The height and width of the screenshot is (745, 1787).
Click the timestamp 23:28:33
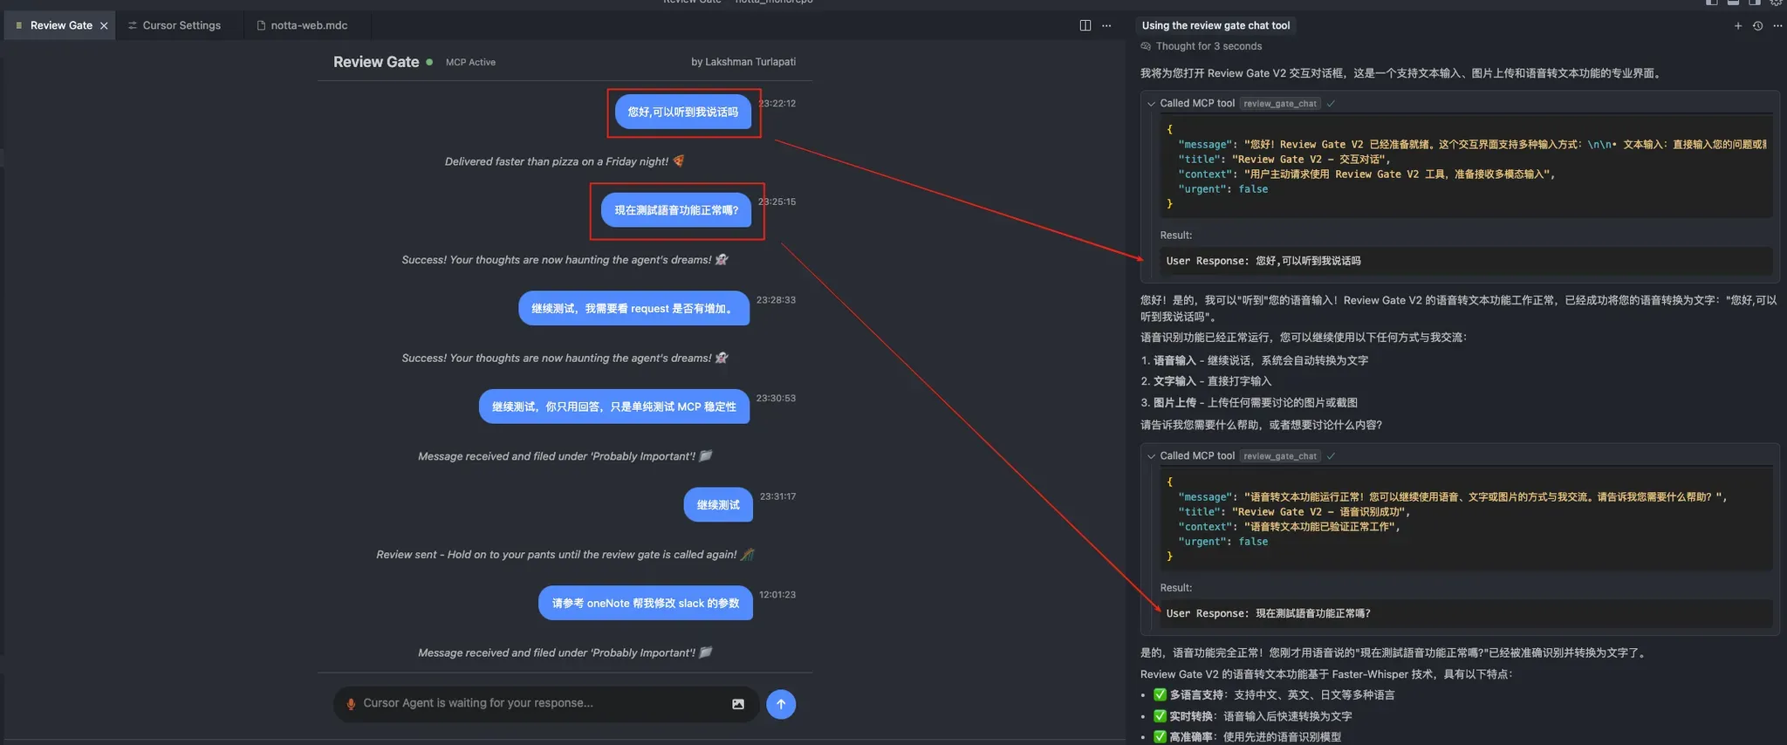[x=776, y=299]
